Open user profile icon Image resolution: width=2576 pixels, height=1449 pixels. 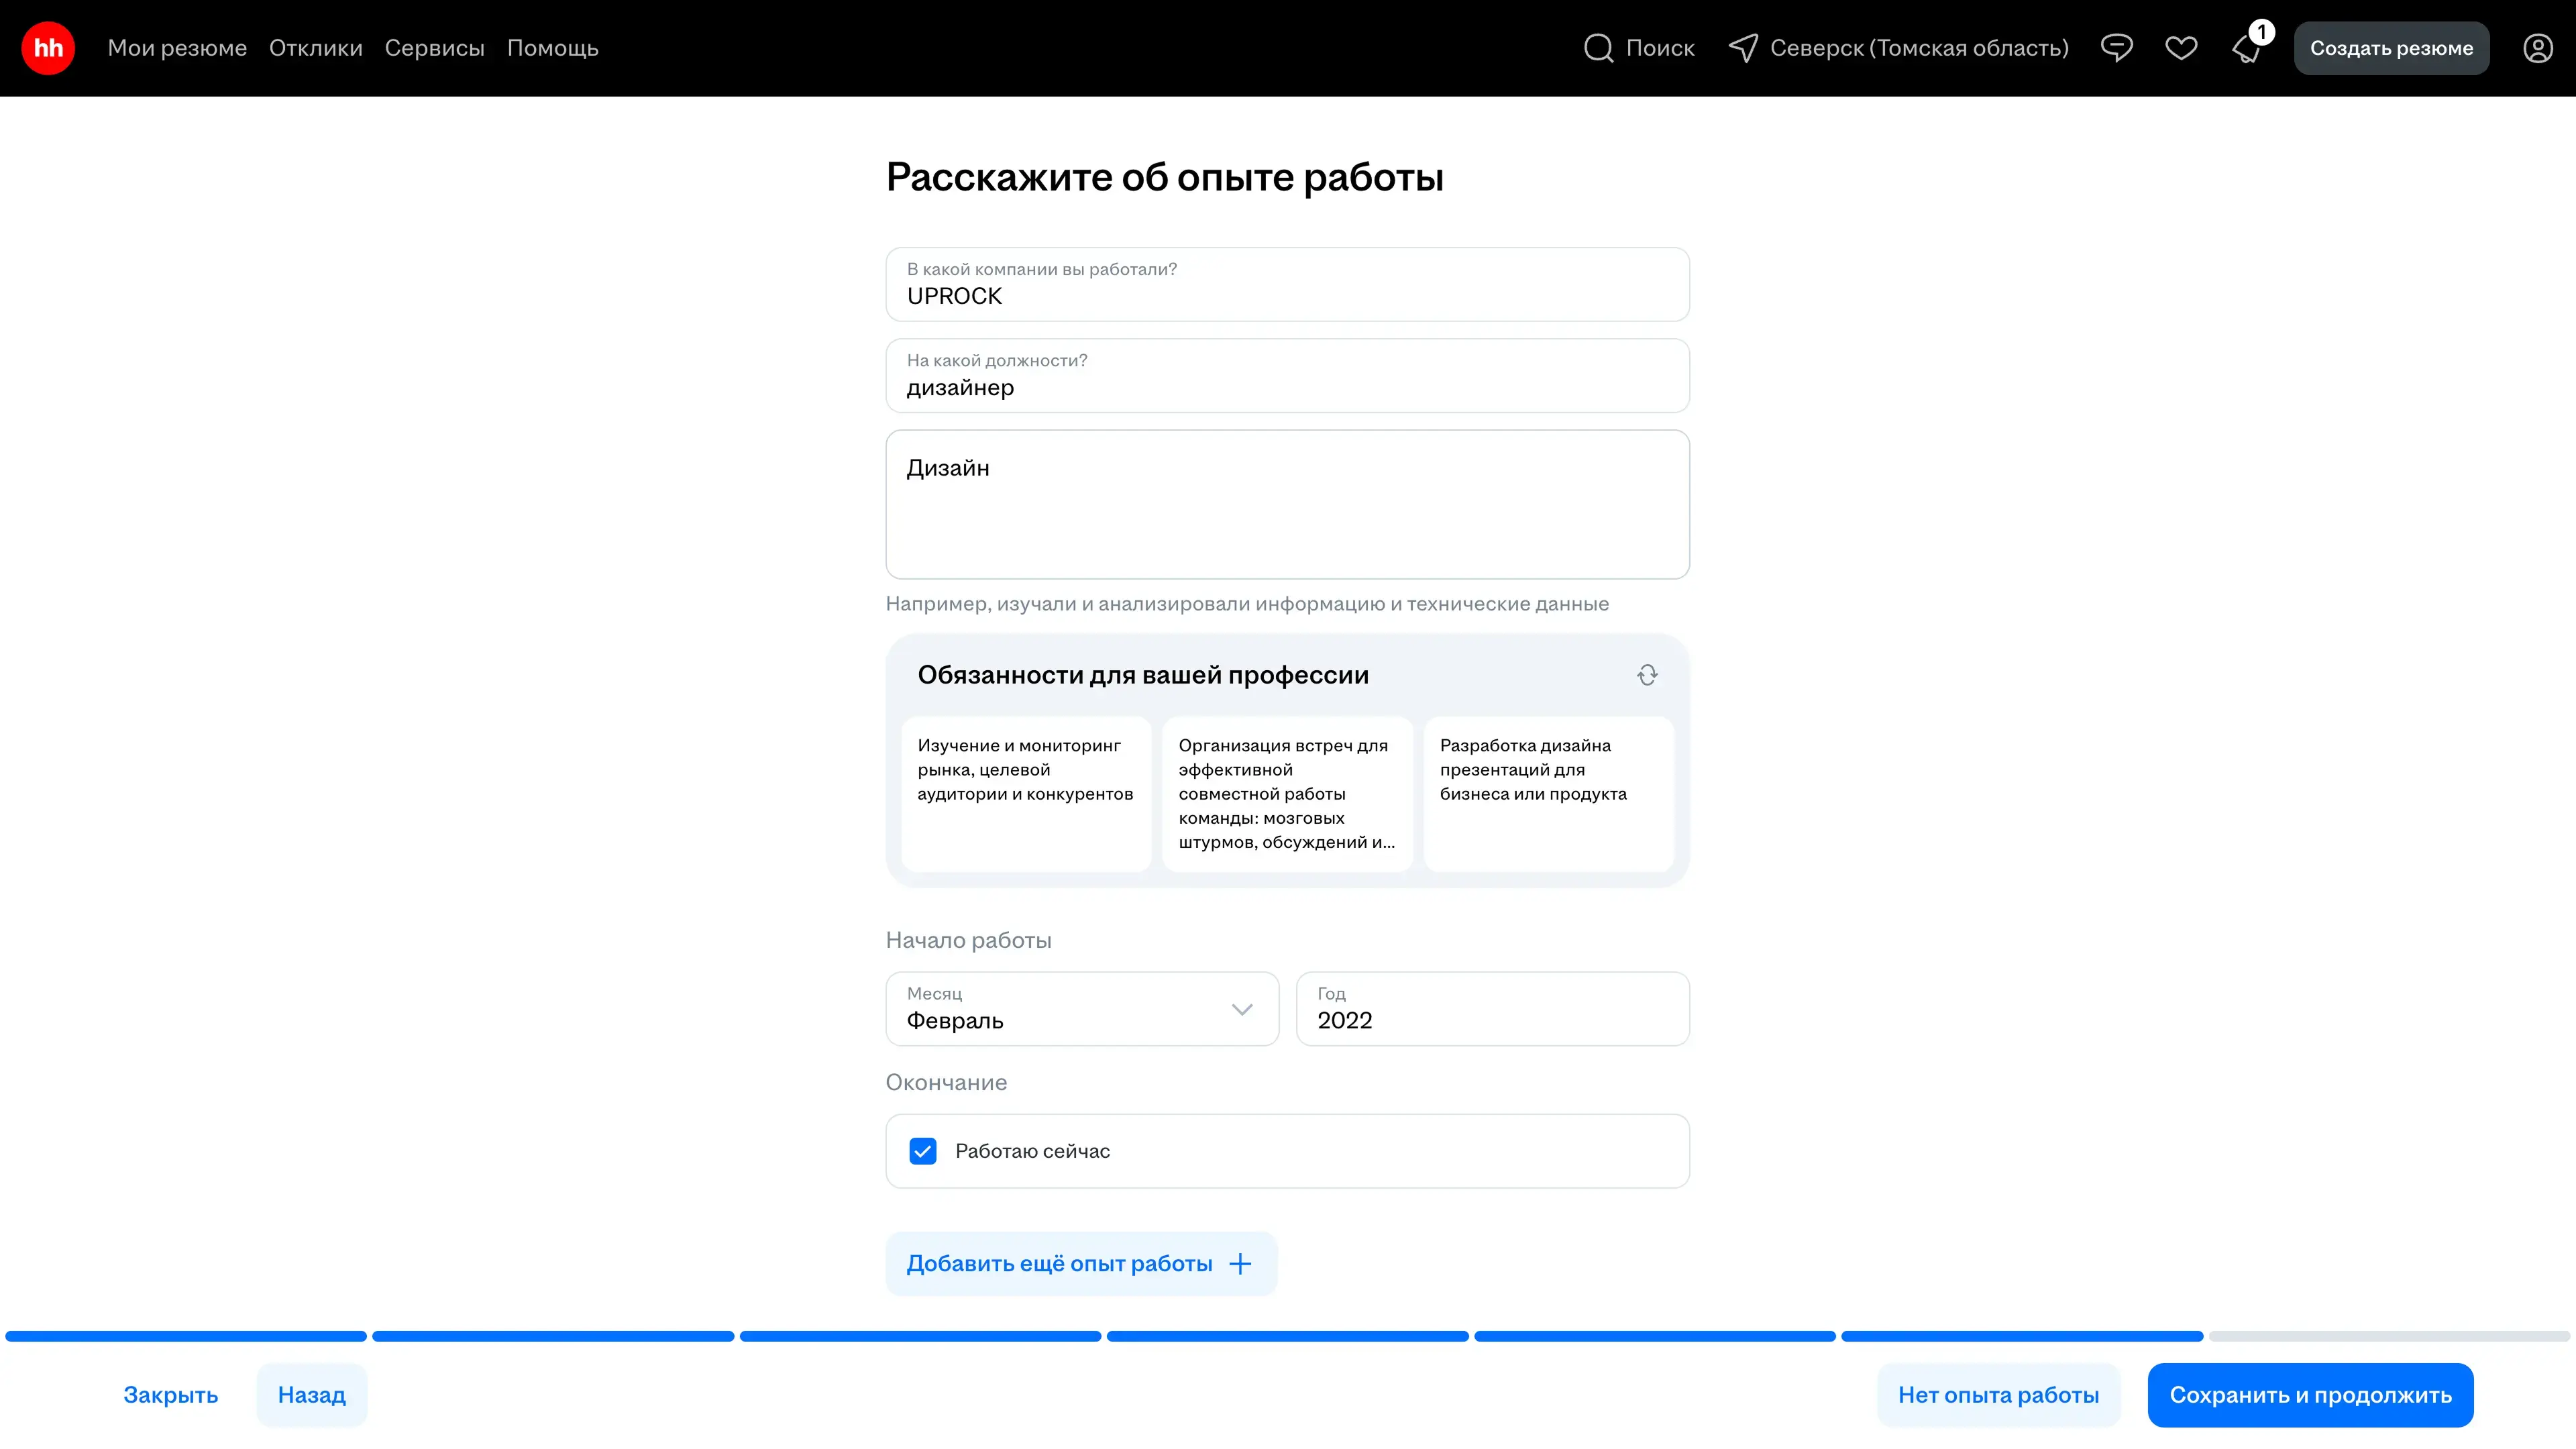[x=2537, y=48]
